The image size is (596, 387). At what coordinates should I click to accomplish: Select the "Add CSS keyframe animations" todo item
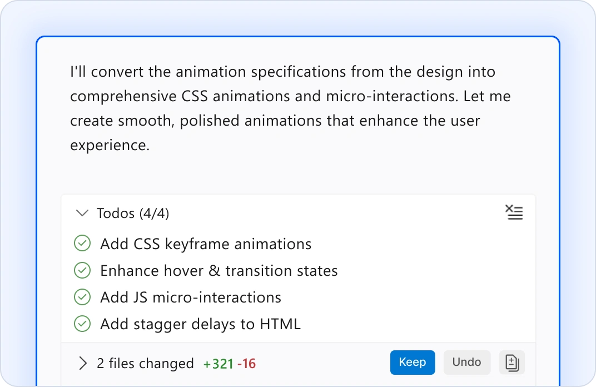205,244
